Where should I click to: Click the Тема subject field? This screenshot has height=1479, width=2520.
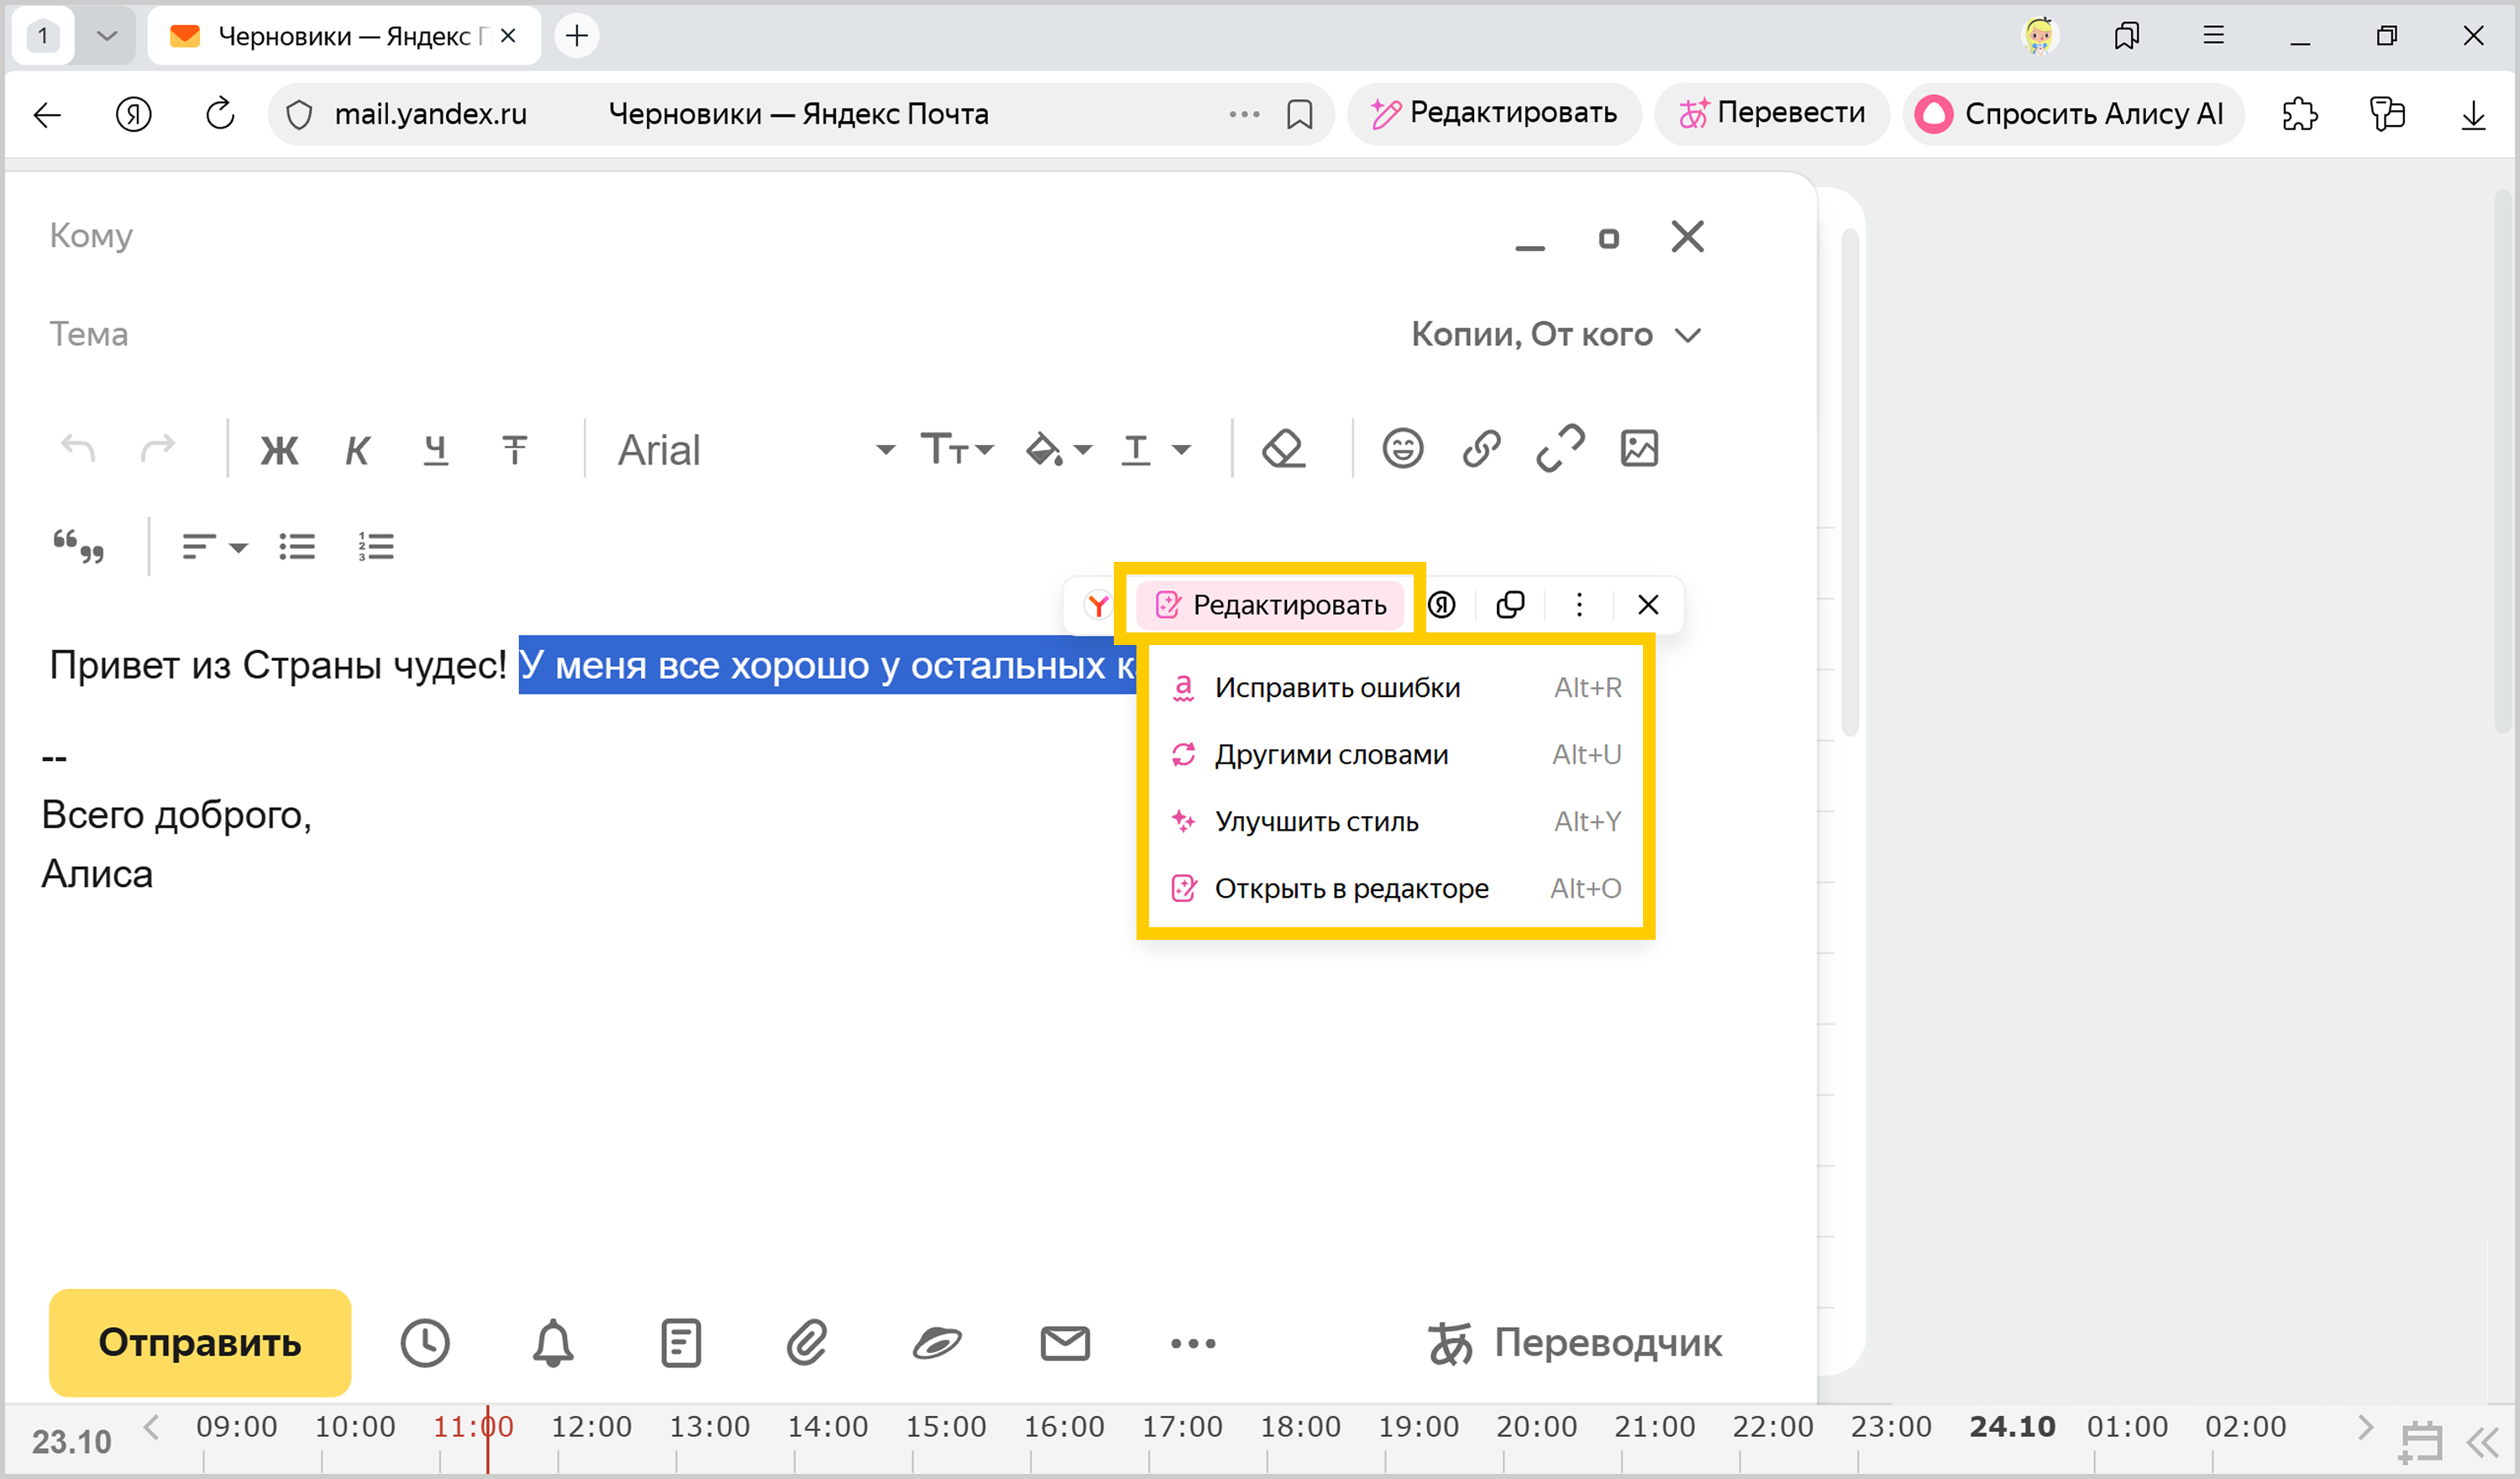pos(600,334)
